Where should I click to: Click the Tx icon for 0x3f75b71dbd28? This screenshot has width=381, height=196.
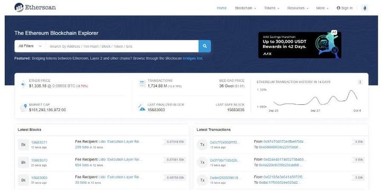pyautogui.click(x=202, y=163)
